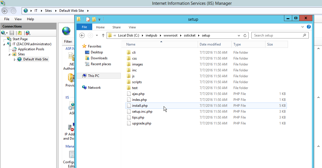Open the View menu in IIS Manager
Screen dimensions: 322x168
(18, 19)
